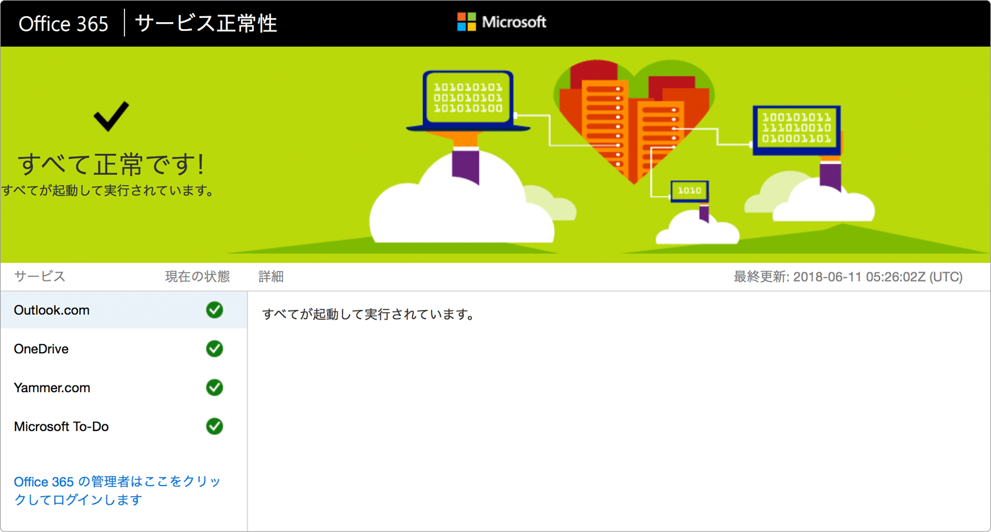
Task: Click the big black checkmark icon
Action: coord(111,116)
